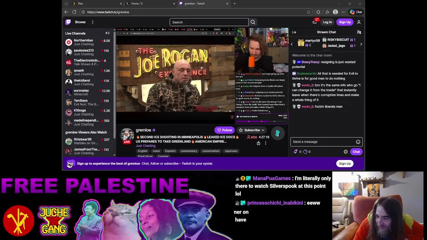The height and width of the screenshot is (240, 427).
Task: Open the browser tab search dropdown
Action: 66,3
